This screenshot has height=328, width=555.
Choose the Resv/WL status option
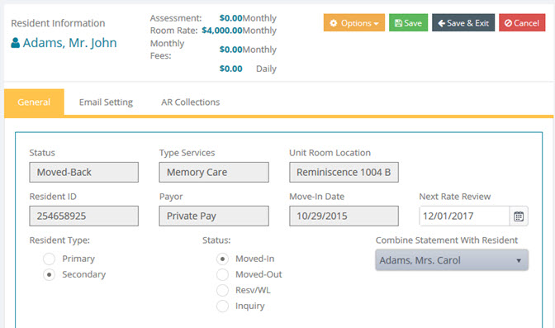(222, 291)
